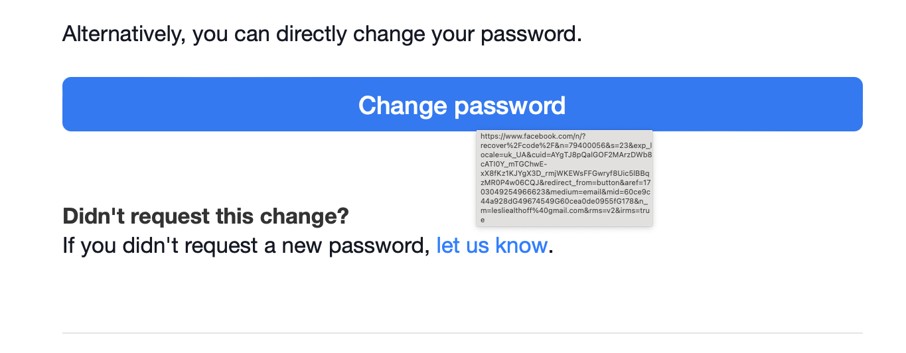Click the horizontal divider line below the message
906x353 pixels.
[x=462, y=332]
